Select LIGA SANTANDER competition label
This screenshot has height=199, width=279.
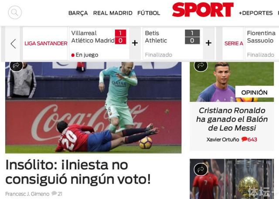(x=46, y=44)
